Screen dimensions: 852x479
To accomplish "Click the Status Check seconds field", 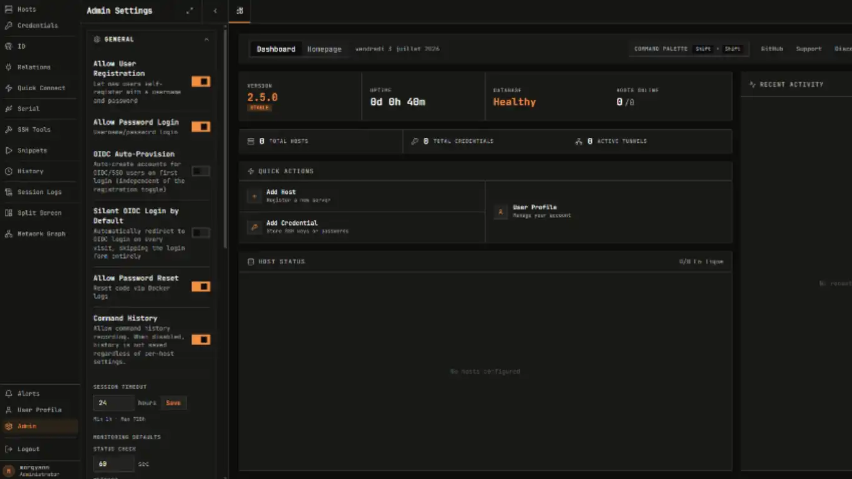I will click(x=114, y=464).
